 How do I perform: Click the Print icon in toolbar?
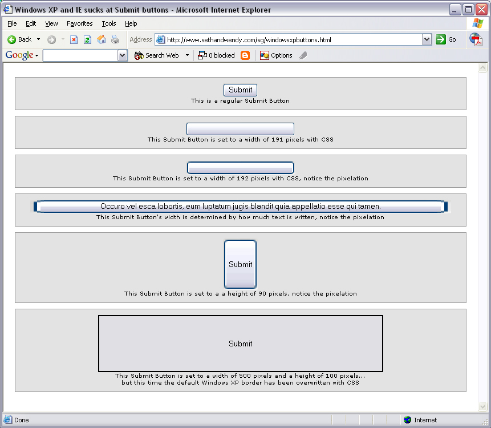tap(115, 39)
